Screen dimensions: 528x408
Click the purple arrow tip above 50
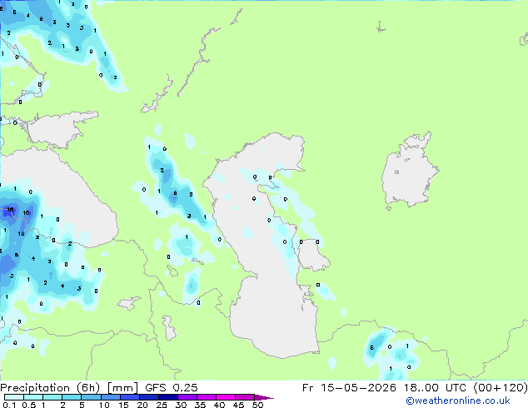point(263,397)
